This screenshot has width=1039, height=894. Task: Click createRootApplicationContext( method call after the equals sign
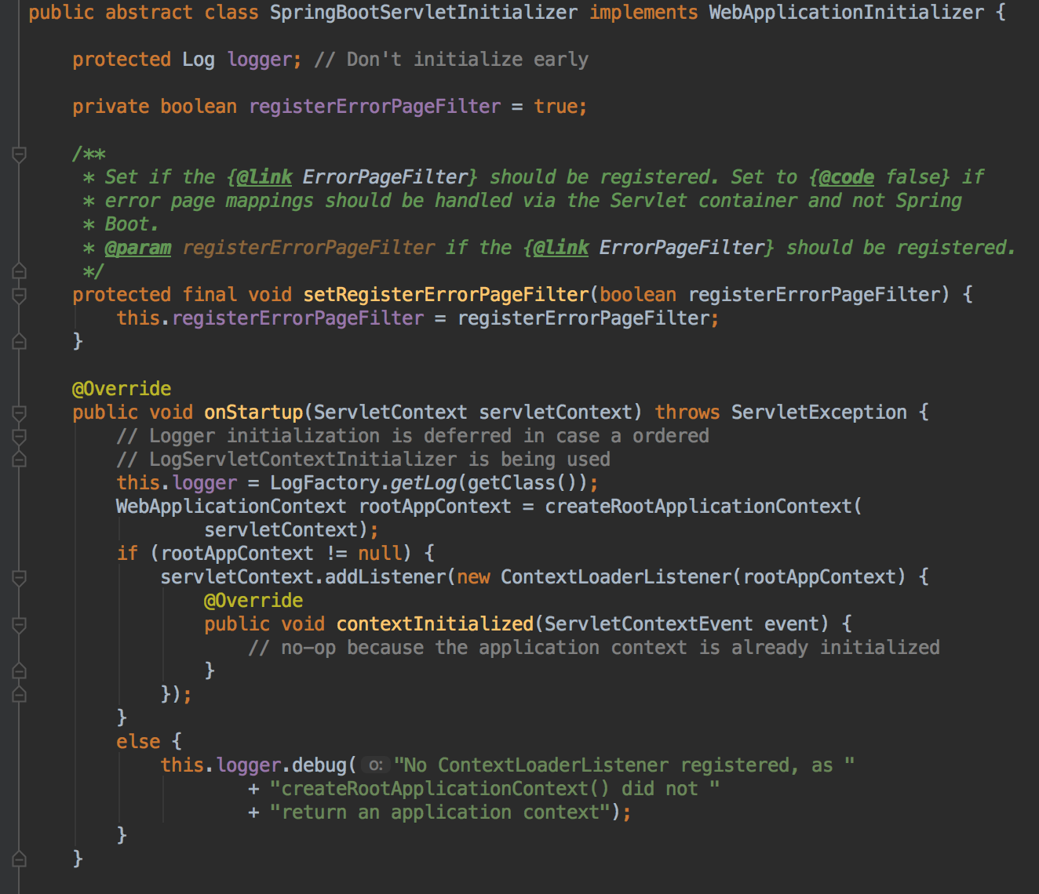click(x=704, y=507)
